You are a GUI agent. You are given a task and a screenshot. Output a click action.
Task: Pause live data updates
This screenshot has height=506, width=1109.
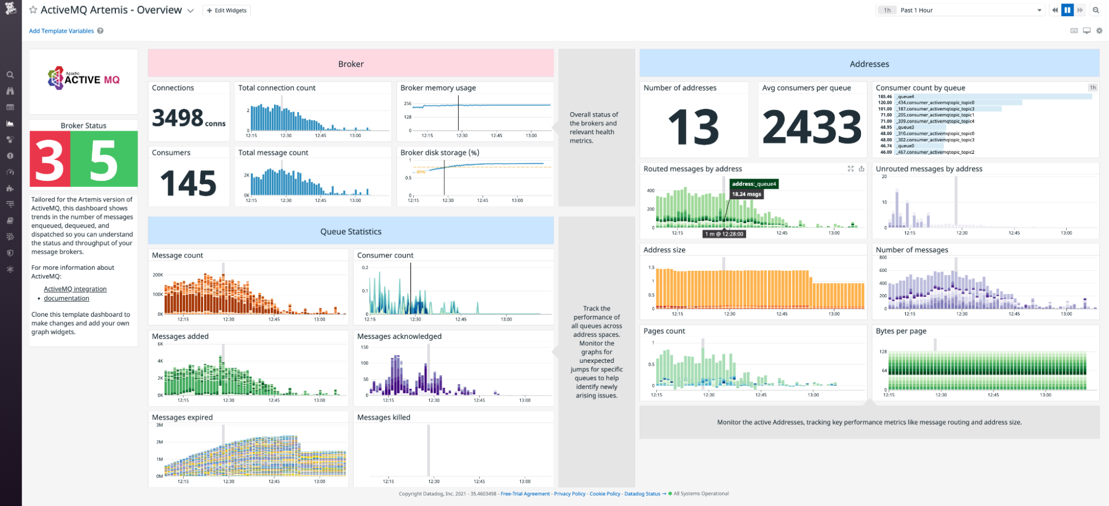(1067, 9)
